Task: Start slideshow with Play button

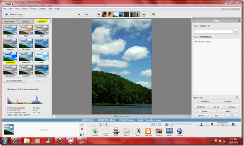Action: coord(85,14)
